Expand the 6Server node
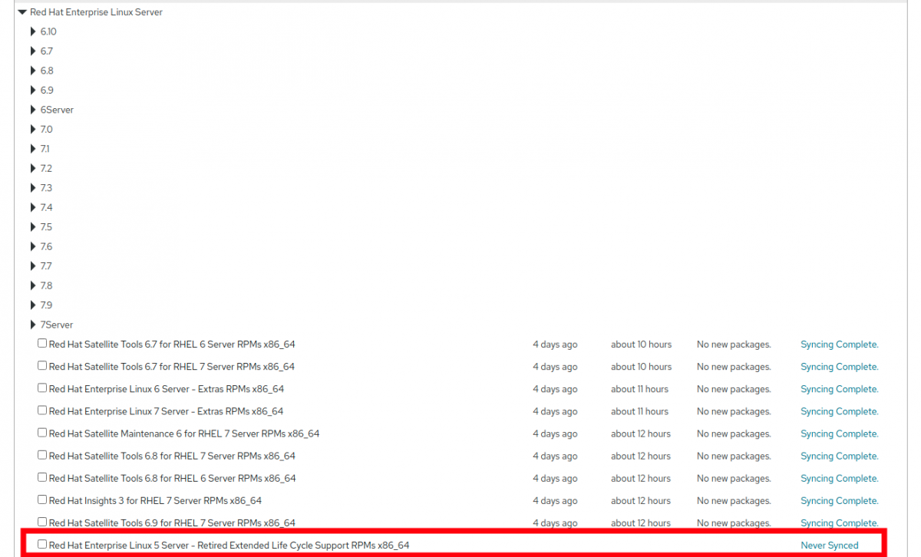Screen dimensions: 921x557 coord(33,110)
